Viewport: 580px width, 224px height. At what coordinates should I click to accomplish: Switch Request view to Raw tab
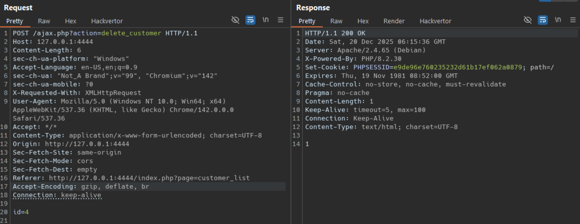[44, 21]
